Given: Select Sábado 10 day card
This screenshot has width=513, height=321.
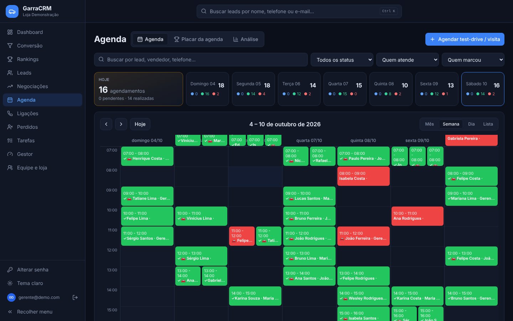Looking at the screenshot, I should coord(483,89).
